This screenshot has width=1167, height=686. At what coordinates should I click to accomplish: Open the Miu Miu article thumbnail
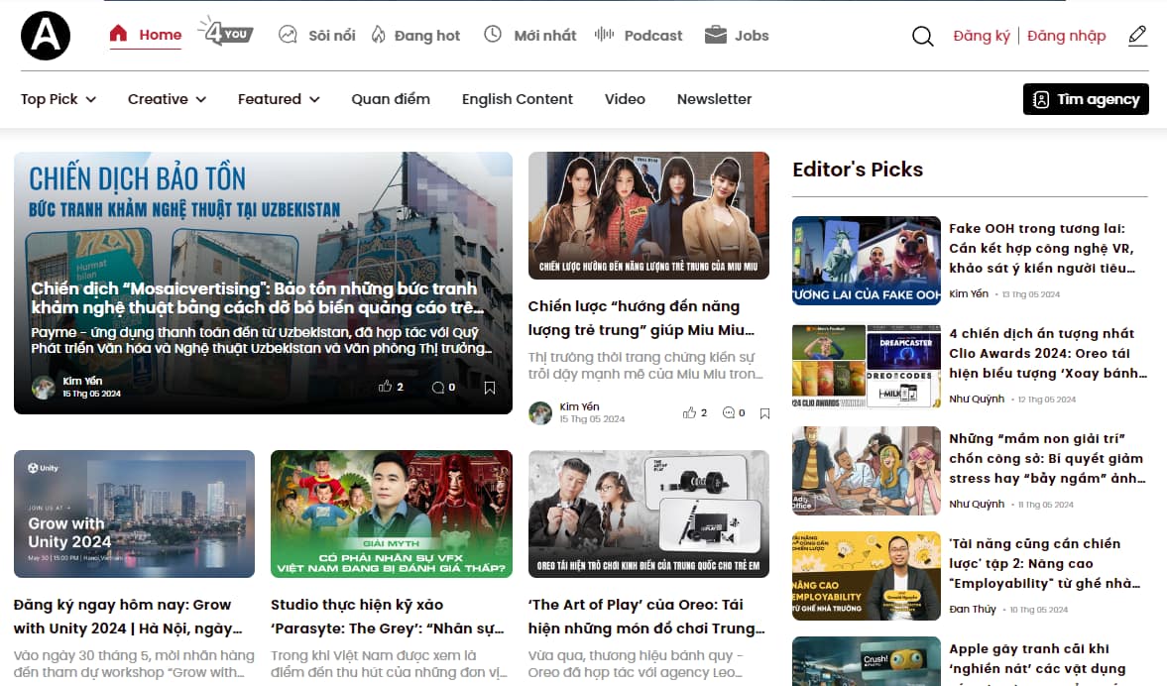point(649,216)
